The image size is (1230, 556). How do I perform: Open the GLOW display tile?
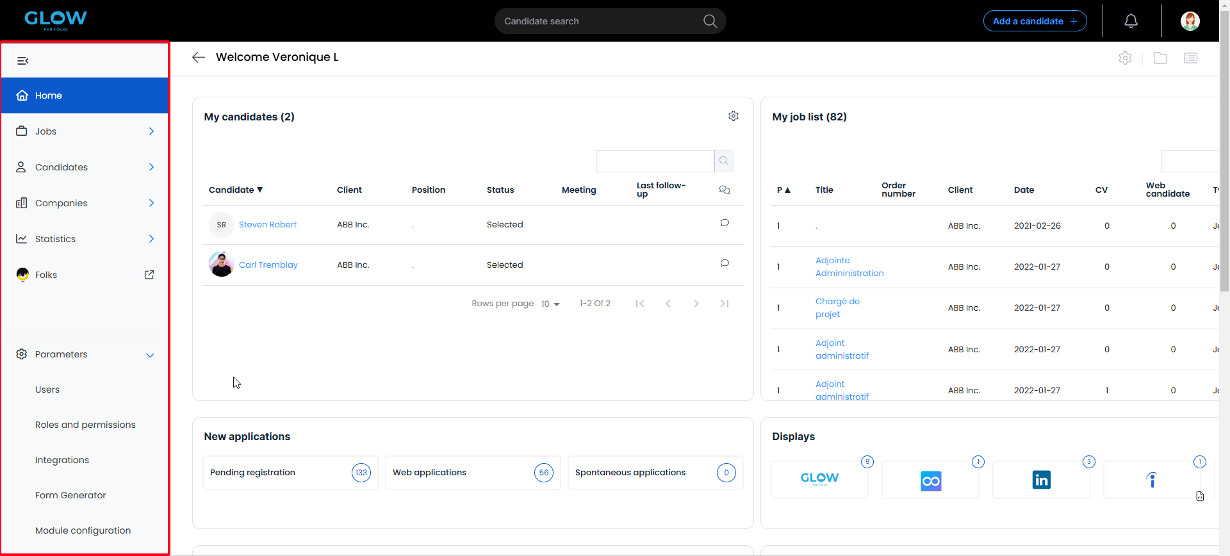(819, 480)
